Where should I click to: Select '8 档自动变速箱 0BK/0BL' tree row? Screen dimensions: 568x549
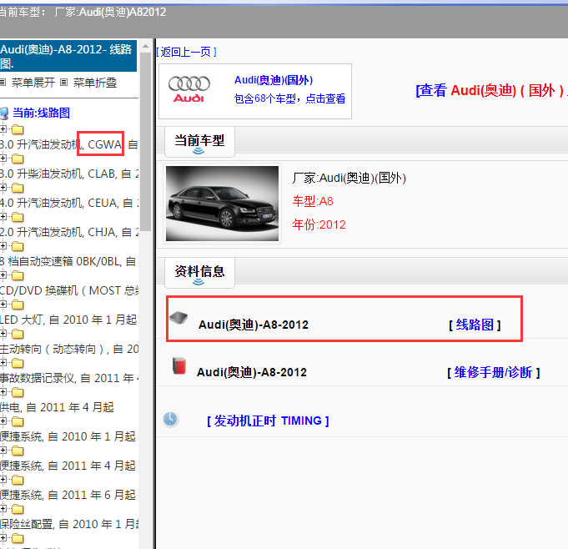[68, 261]
